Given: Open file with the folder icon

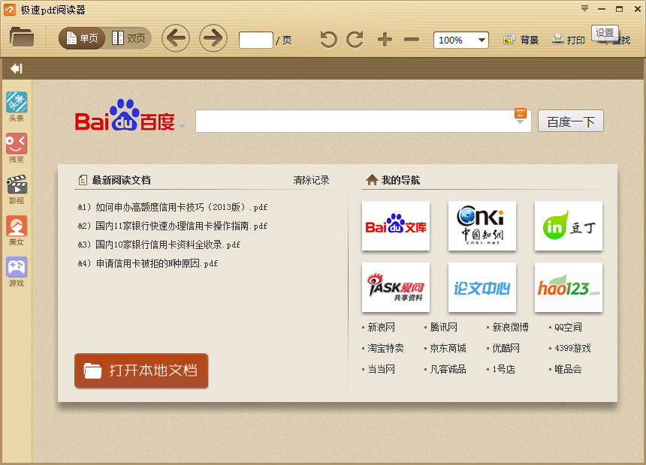Looking at the screenshot, I should click(x=22, y=37).
